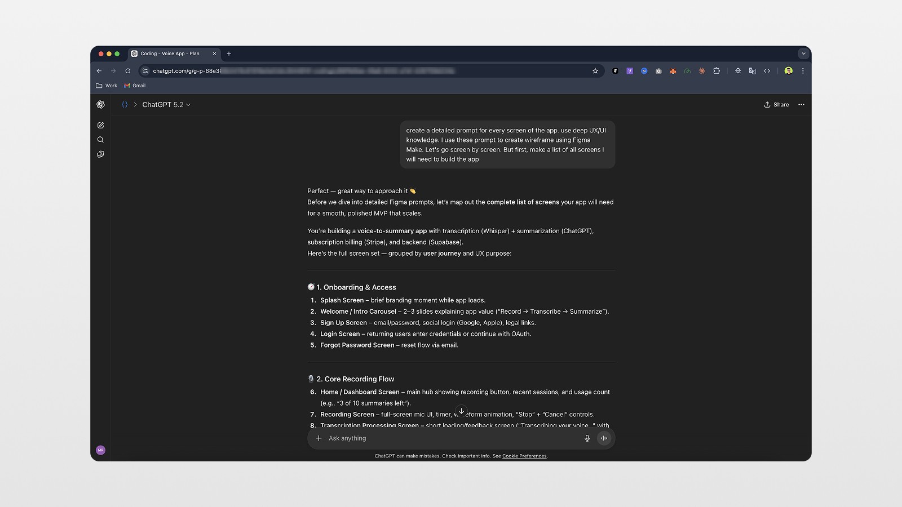View site information icon in address bar
Viewport: 902px width, 507px height.
tap(145, 71)
